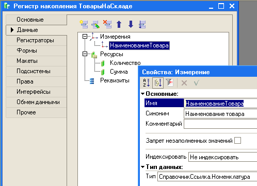
Task: Collapse the Ресурсы tree node
Action: [85, 54]
